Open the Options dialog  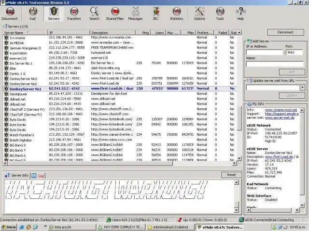click(x=199, y=13)
